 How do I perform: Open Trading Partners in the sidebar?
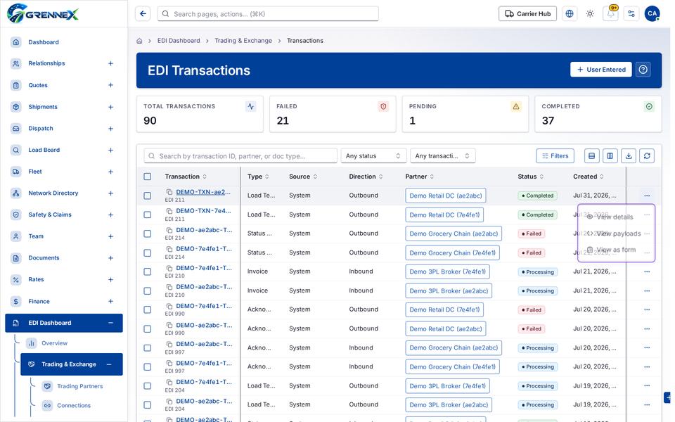[x=79, y=386]
